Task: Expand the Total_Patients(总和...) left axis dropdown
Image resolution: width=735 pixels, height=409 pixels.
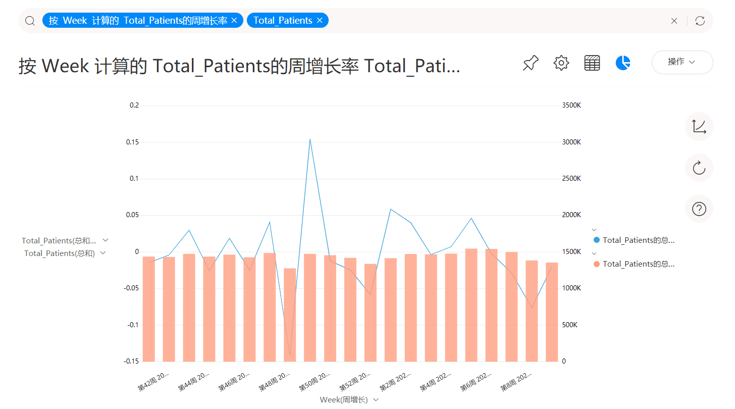Action: click(106, 240)
